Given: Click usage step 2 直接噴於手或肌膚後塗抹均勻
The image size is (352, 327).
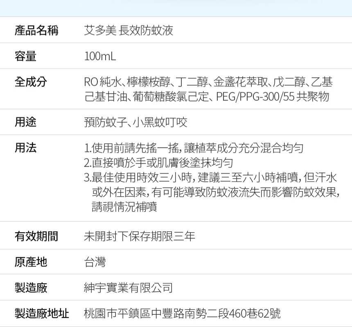Looking at the screenshot, I should click(x=158, y=163).
